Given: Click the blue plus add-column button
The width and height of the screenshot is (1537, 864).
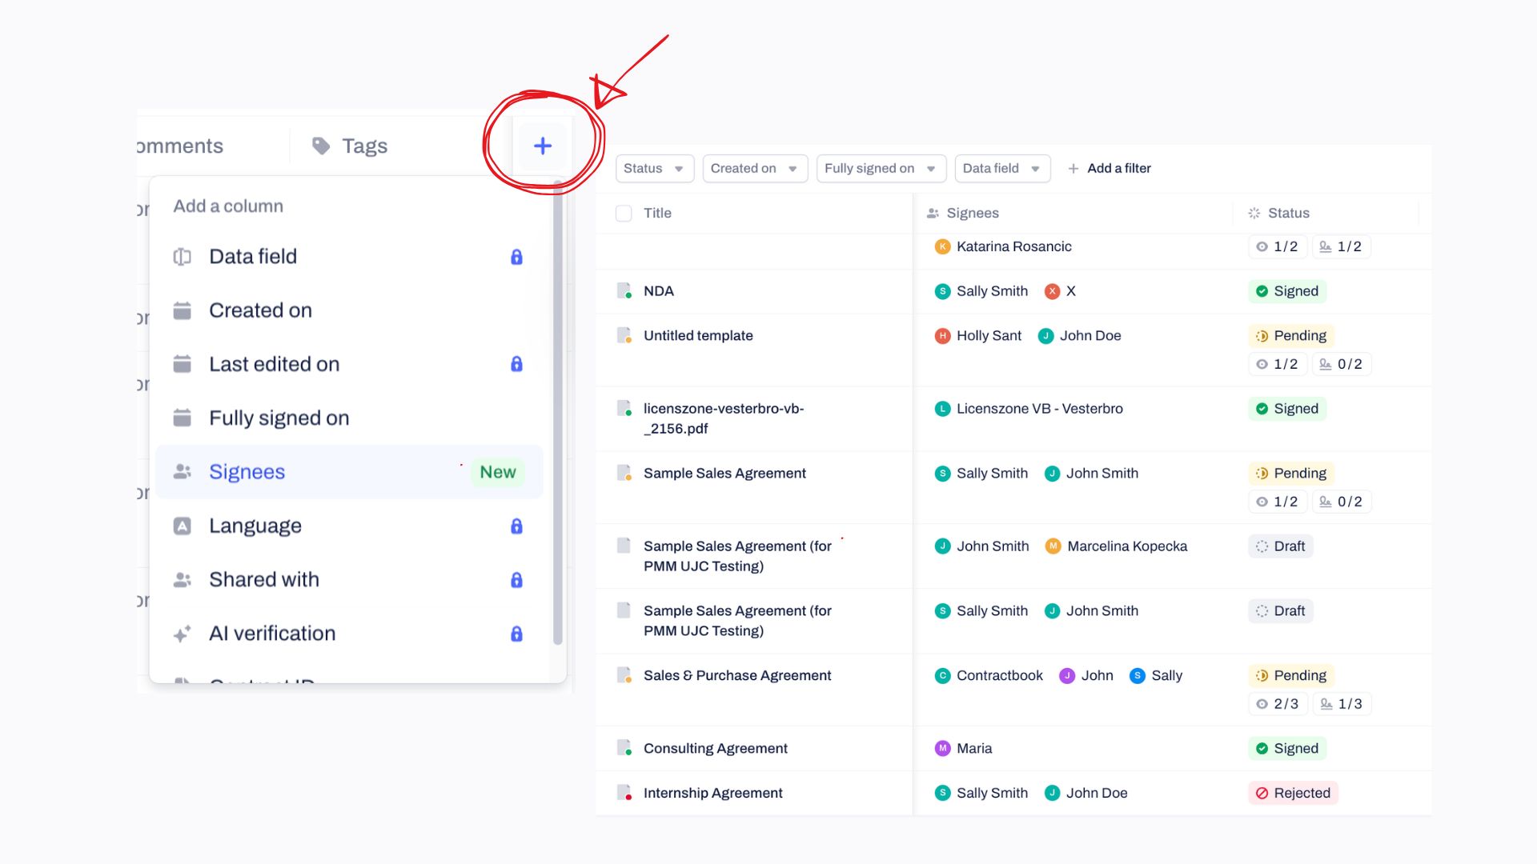Looking at the screenshot, I should (542, 146).
